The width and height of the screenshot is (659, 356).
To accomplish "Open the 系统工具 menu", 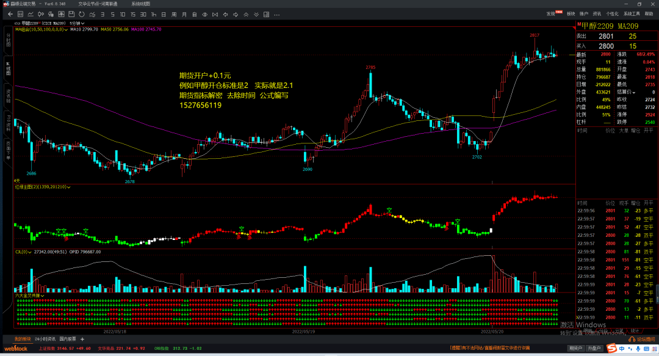I will tap(632, 13).
